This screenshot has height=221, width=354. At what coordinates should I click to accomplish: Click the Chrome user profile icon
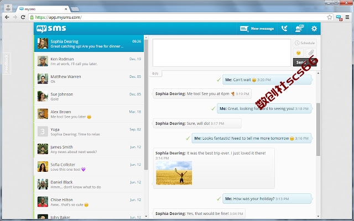(8, 8)
